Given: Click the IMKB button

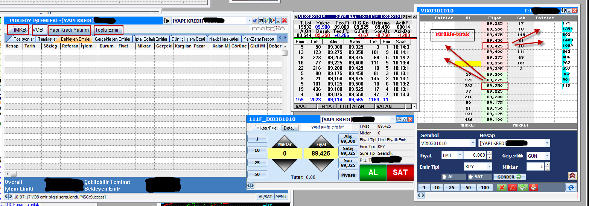Looking at the screenshot, I should coord(18,30).
